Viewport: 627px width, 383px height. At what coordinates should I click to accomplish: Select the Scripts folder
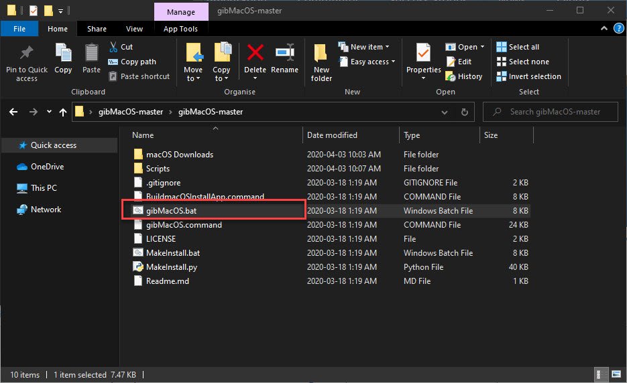(x=158, y=169)
